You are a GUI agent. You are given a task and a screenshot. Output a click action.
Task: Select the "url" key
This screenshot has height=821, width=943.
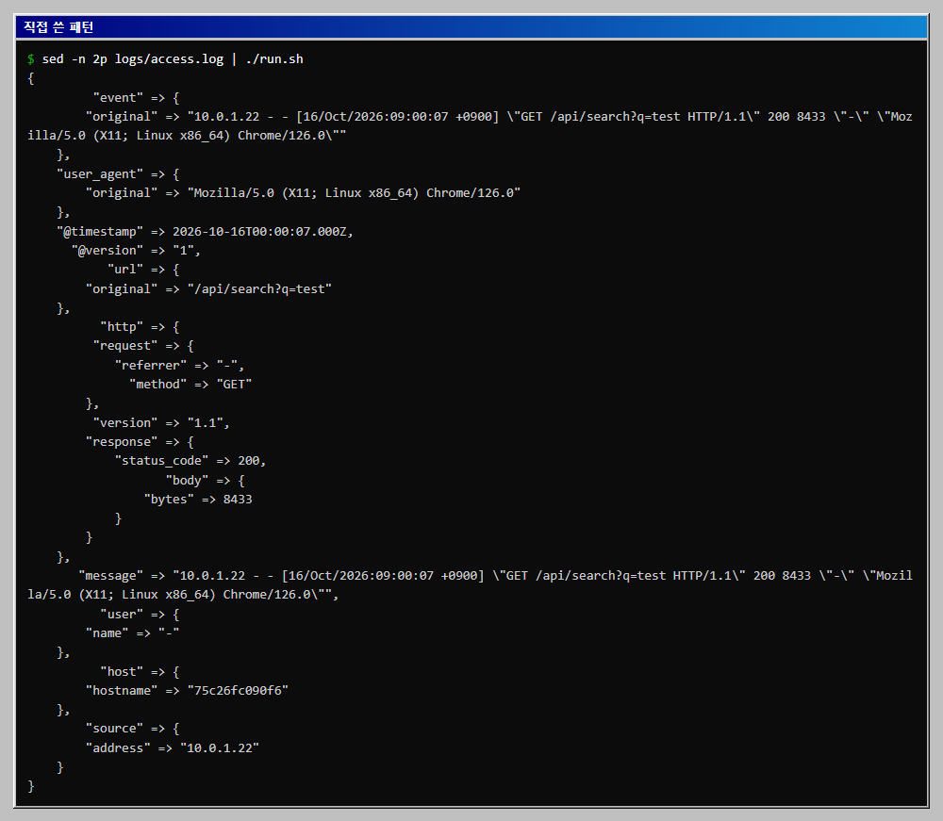(x=125, y=270)
